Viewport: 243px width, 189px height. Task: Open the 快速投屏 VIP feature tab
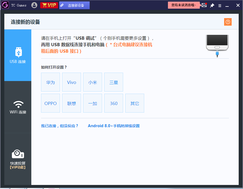18,159
